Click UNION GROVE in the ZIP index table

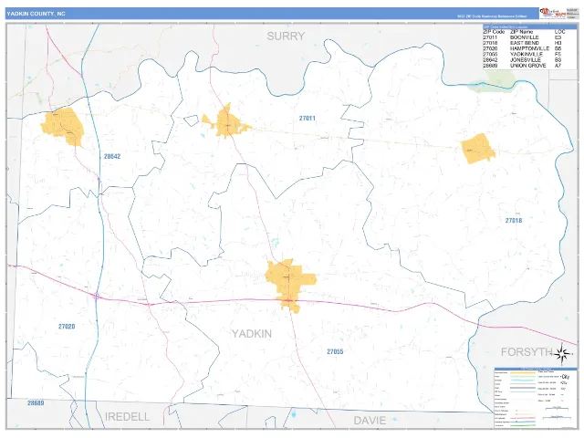click(528, 66)
